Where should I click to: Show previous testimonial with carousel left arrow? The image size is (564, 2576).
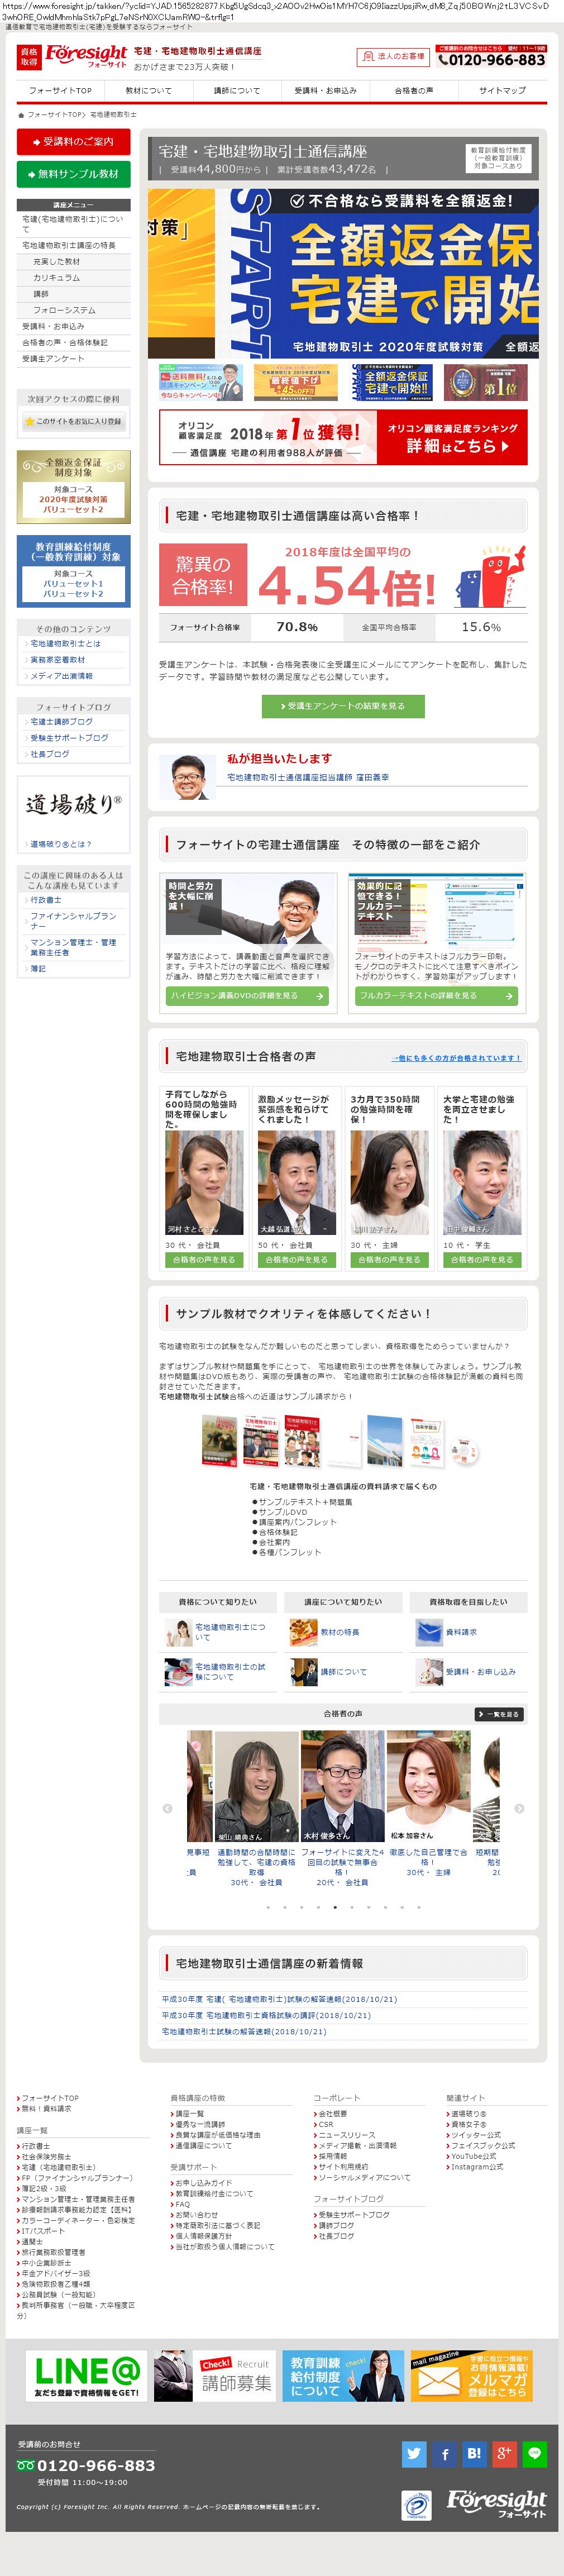pos(167,1807)
